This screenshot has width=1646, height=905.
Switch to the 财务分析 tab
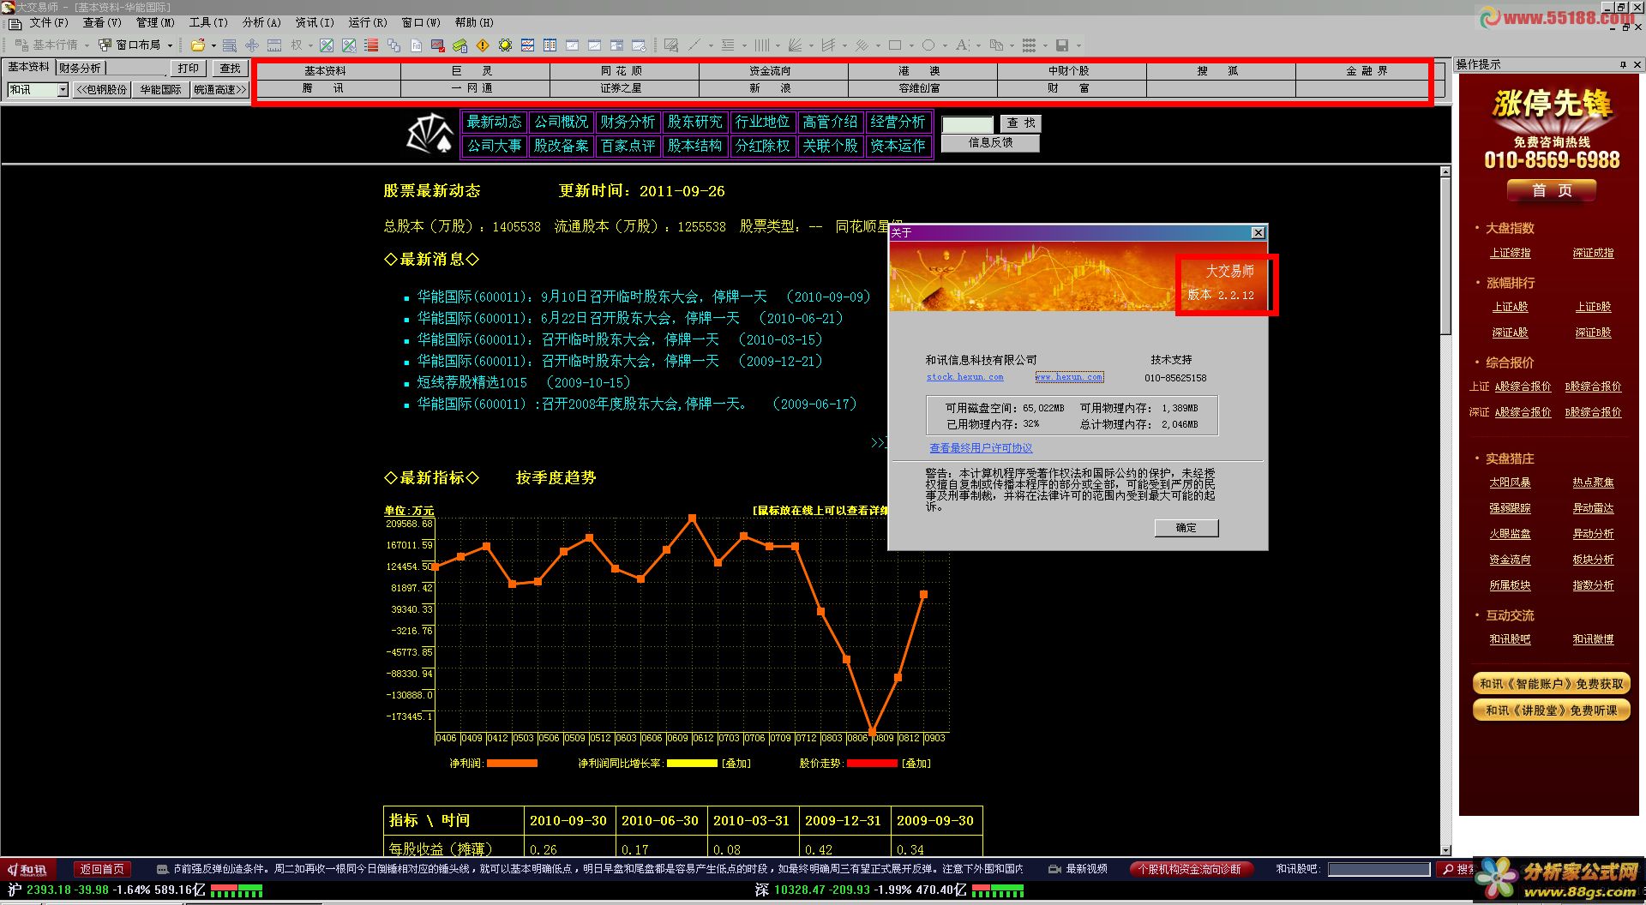[x=80, y=68]
